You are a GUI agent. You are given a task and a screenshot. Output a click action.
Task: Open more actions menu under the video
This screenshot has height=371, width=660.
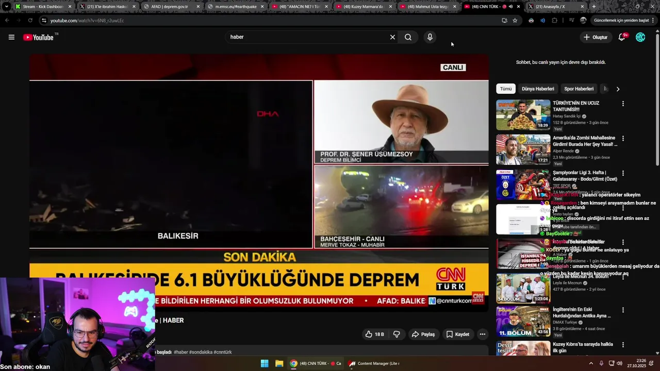(x=483, y=334)
